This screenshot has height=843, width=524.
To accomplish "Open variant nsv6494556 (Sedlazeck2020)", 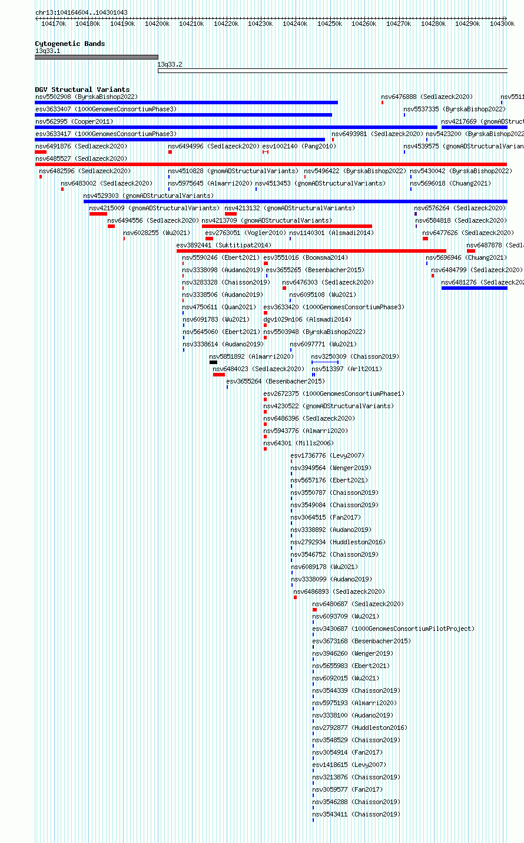I will pyautogui.click(x=111, y=226).
